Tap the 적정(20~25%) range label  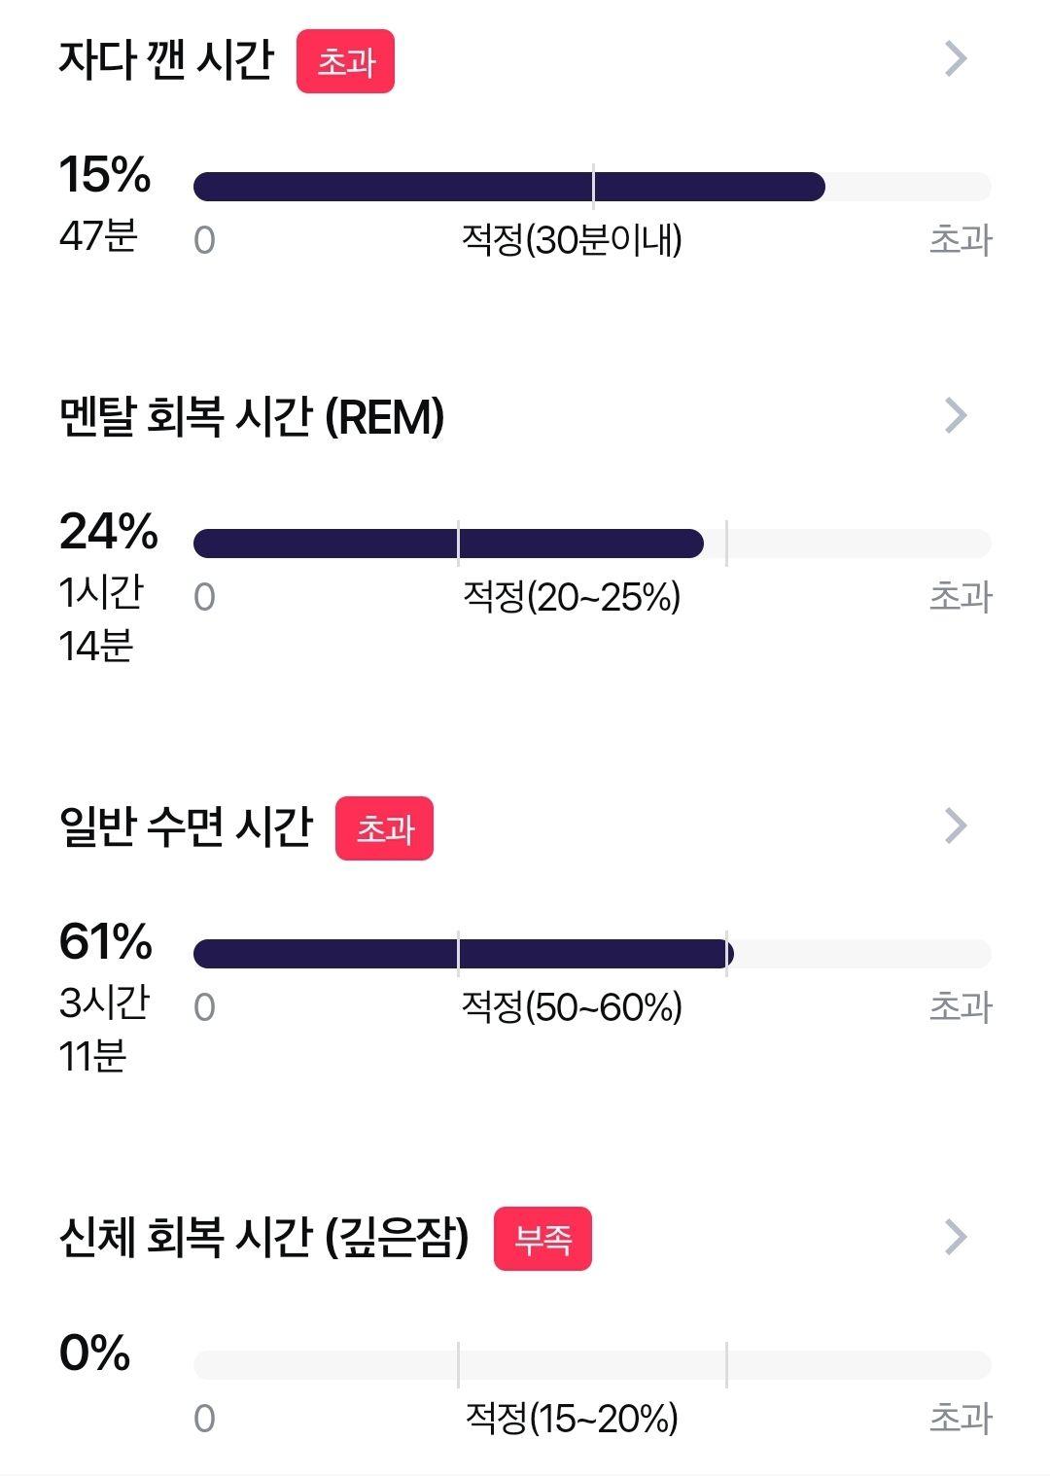point(572,596)
